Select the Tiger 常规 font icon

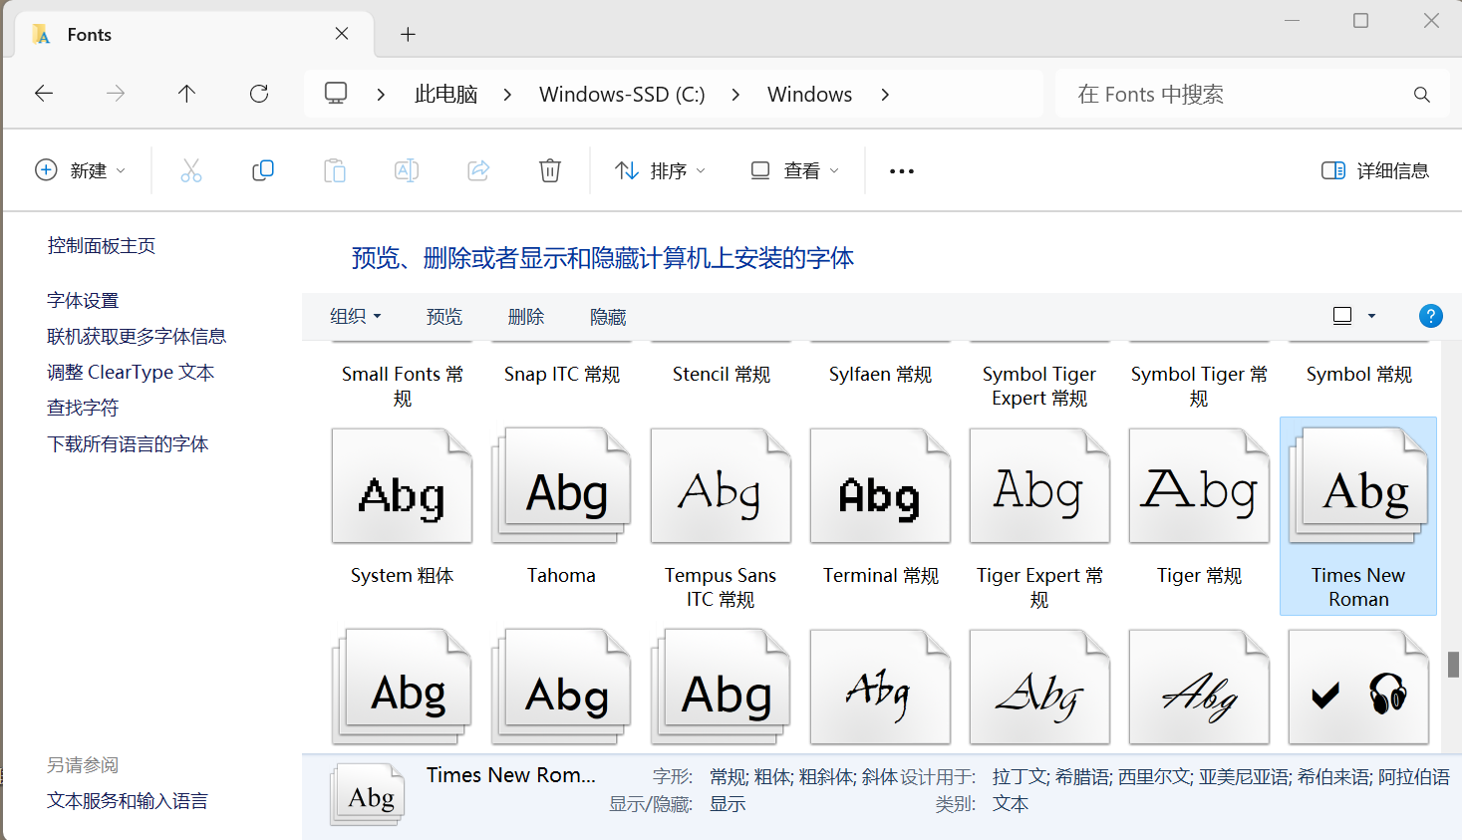tap(1199, 486)
